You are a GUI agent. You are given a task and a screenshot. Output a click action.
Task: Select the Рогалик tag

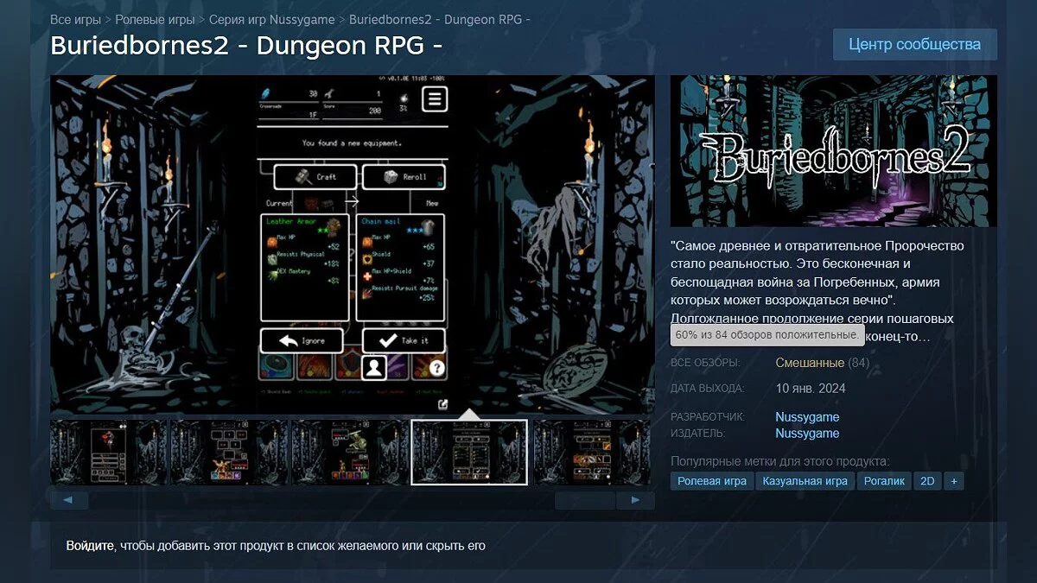[x=884, y=481]
